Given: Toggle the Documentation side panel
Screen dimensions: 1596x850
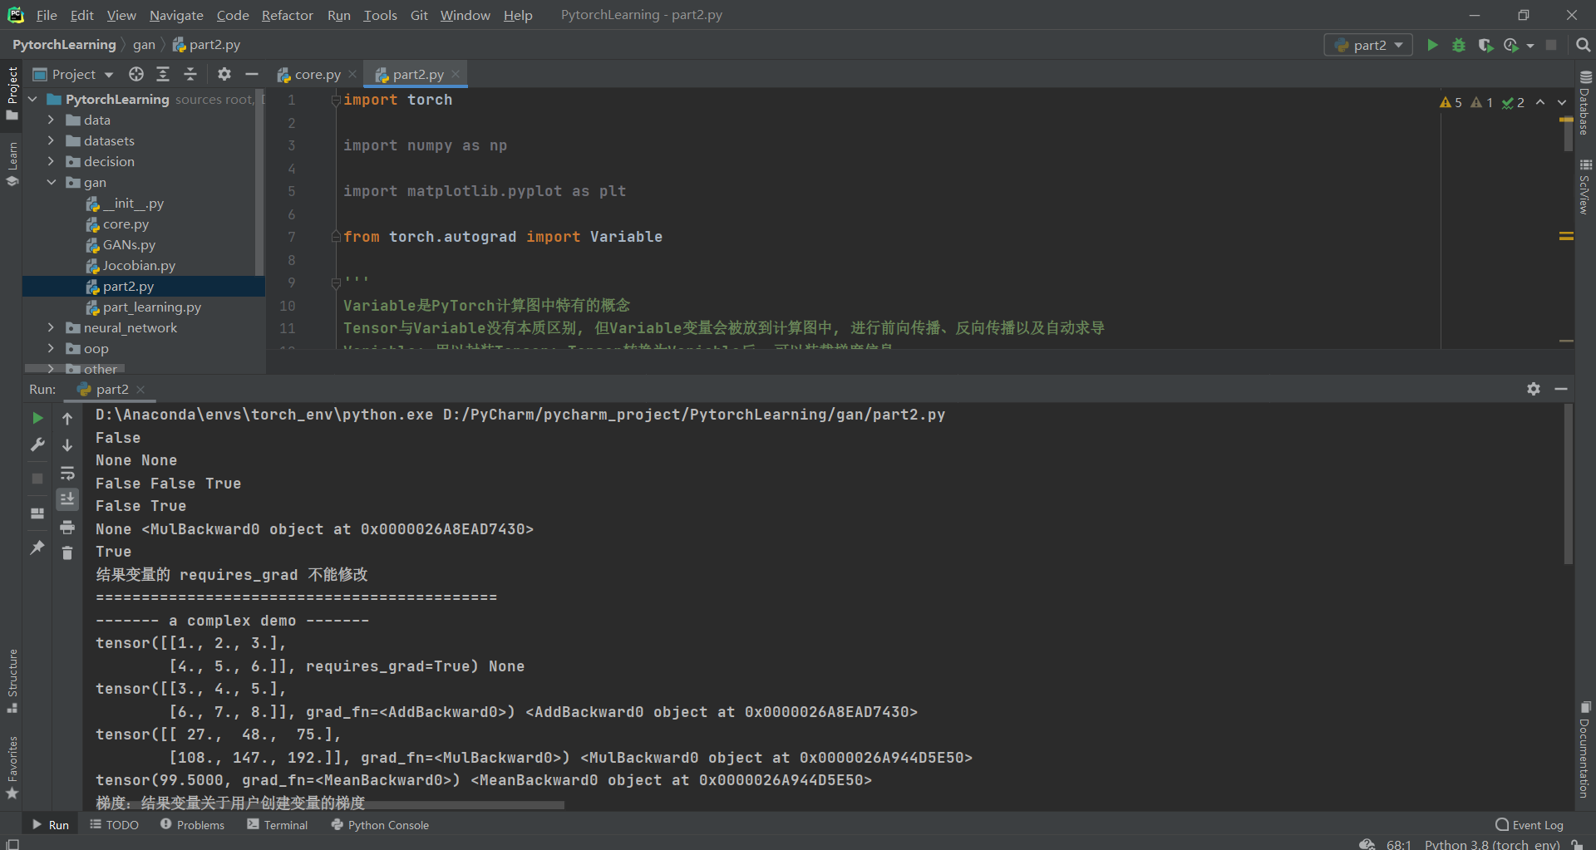Looking at the screenshot, I should [1584, 750].
